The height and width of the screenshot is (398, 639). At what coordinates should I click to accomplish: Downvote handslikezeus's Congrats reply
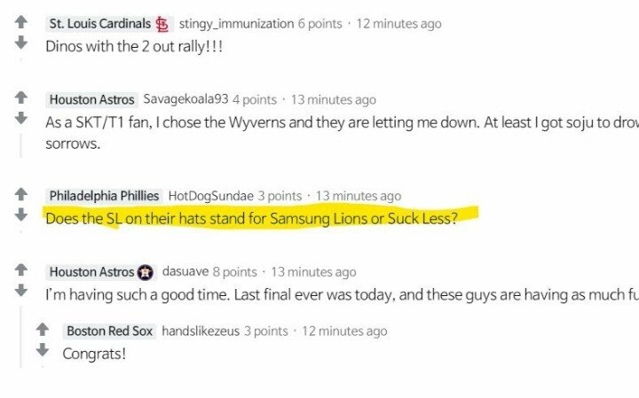(x=41, y=350)
